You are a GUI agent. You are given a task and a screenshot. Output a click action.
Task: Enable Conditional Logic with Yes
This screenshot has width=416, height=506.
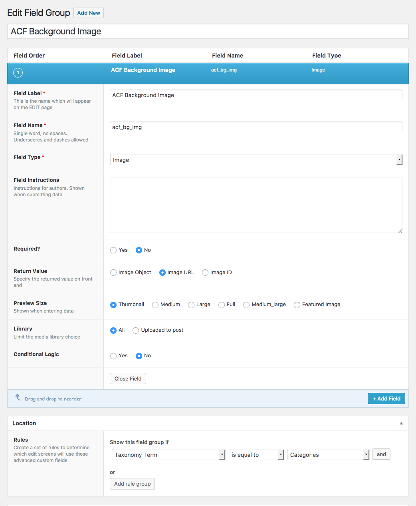(113, 356)
